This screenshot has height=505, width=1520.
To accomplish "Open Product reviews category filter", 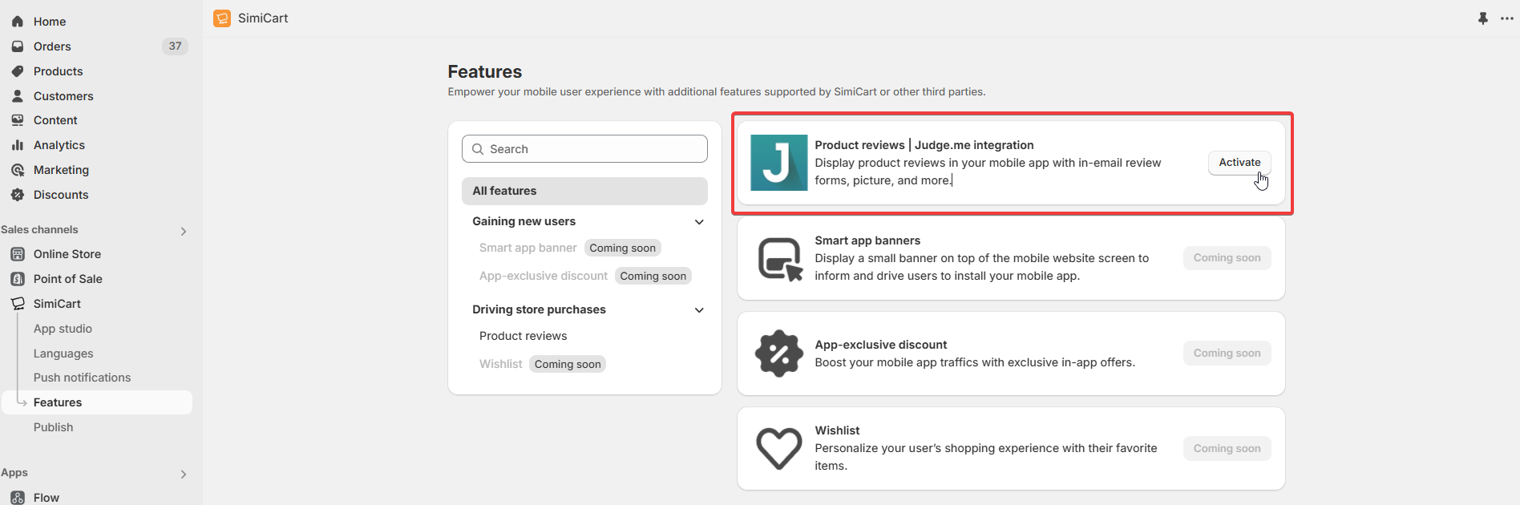I will 523,336.
